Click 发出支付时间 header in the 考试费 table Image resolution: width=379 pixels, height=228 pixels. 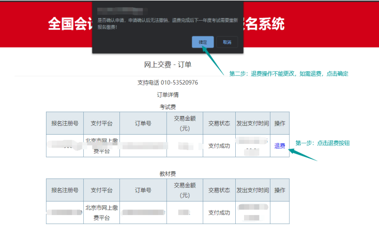click(x=252, y=123)
